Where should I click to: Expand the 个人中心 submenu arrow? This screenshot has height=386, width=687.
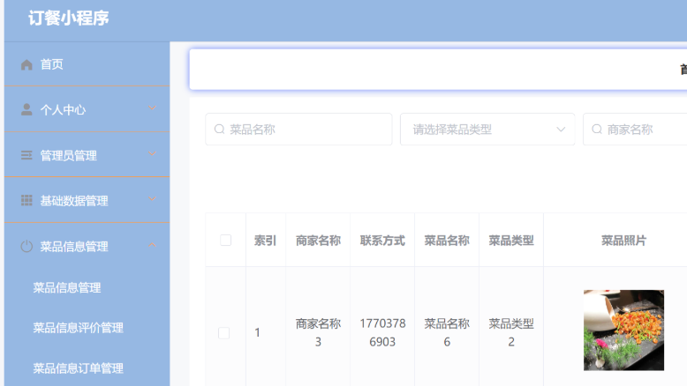pyautogui.click(x=152, y=109)
